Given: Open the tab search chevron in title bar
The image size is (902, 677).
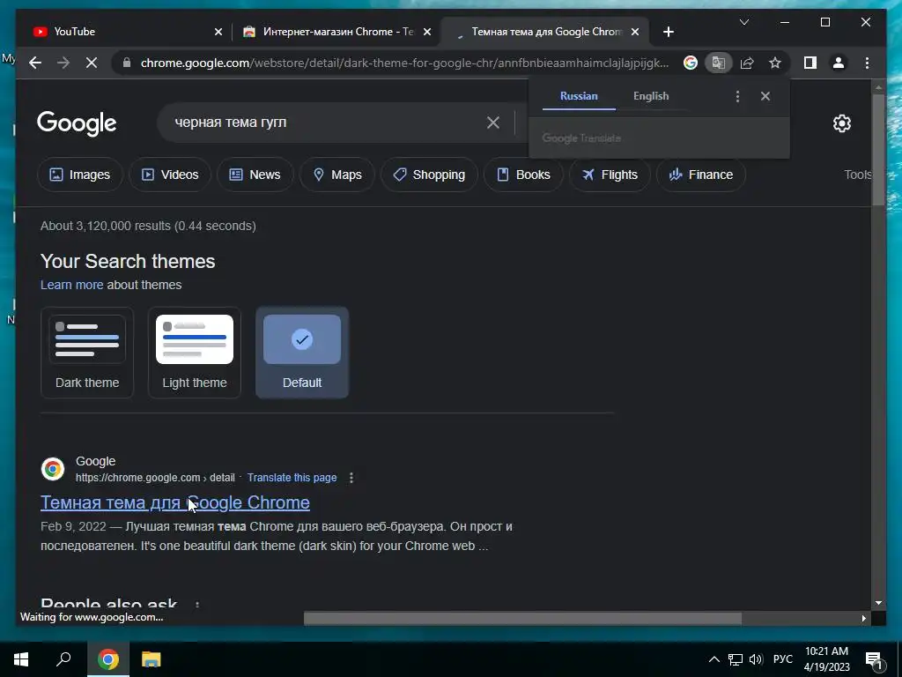Looking at the screenshot, I should pyautogui.click(x=743, y=22).
